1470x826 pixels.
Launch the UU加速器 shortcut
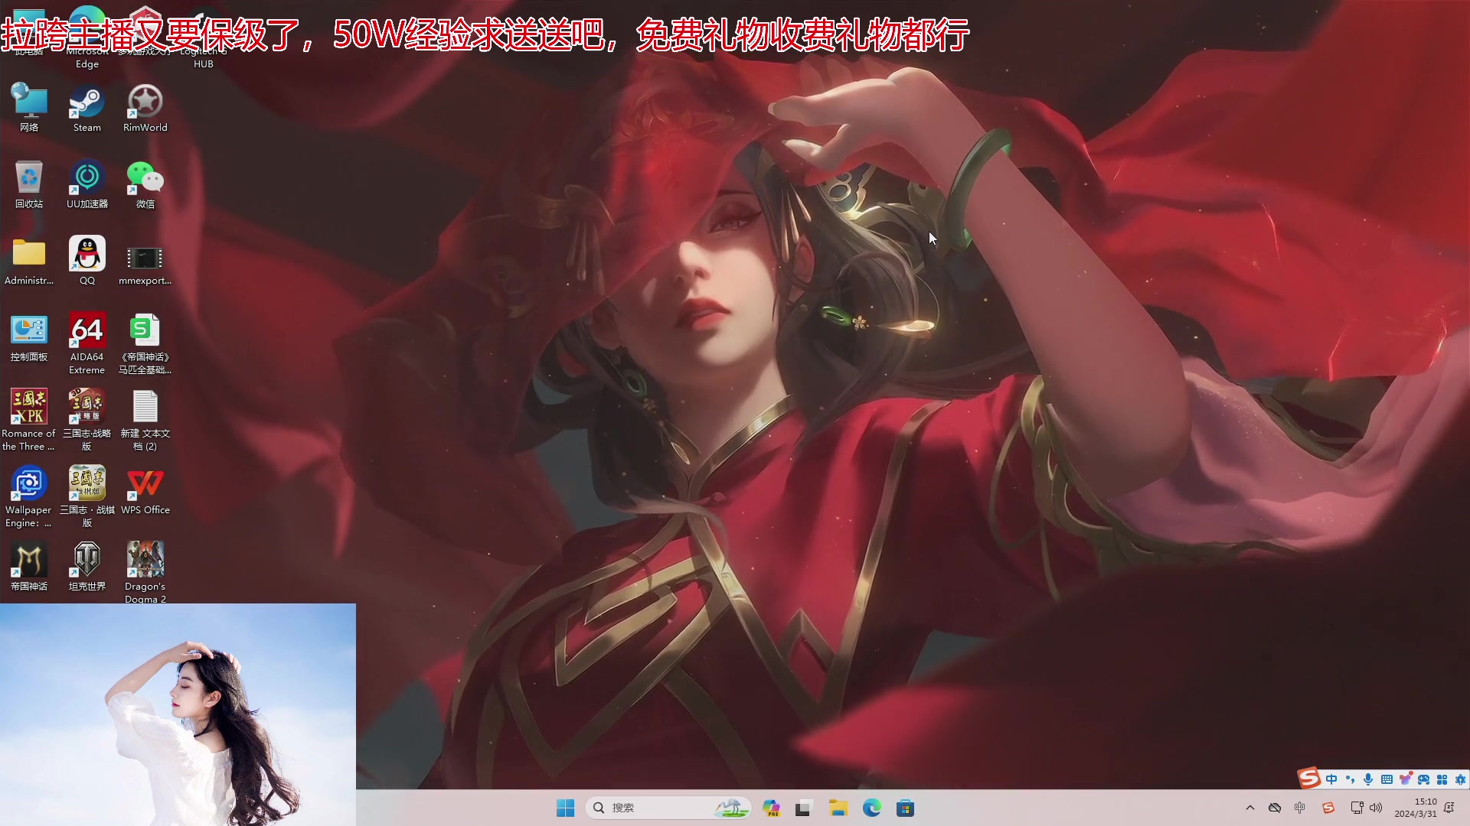pos(87,185)
